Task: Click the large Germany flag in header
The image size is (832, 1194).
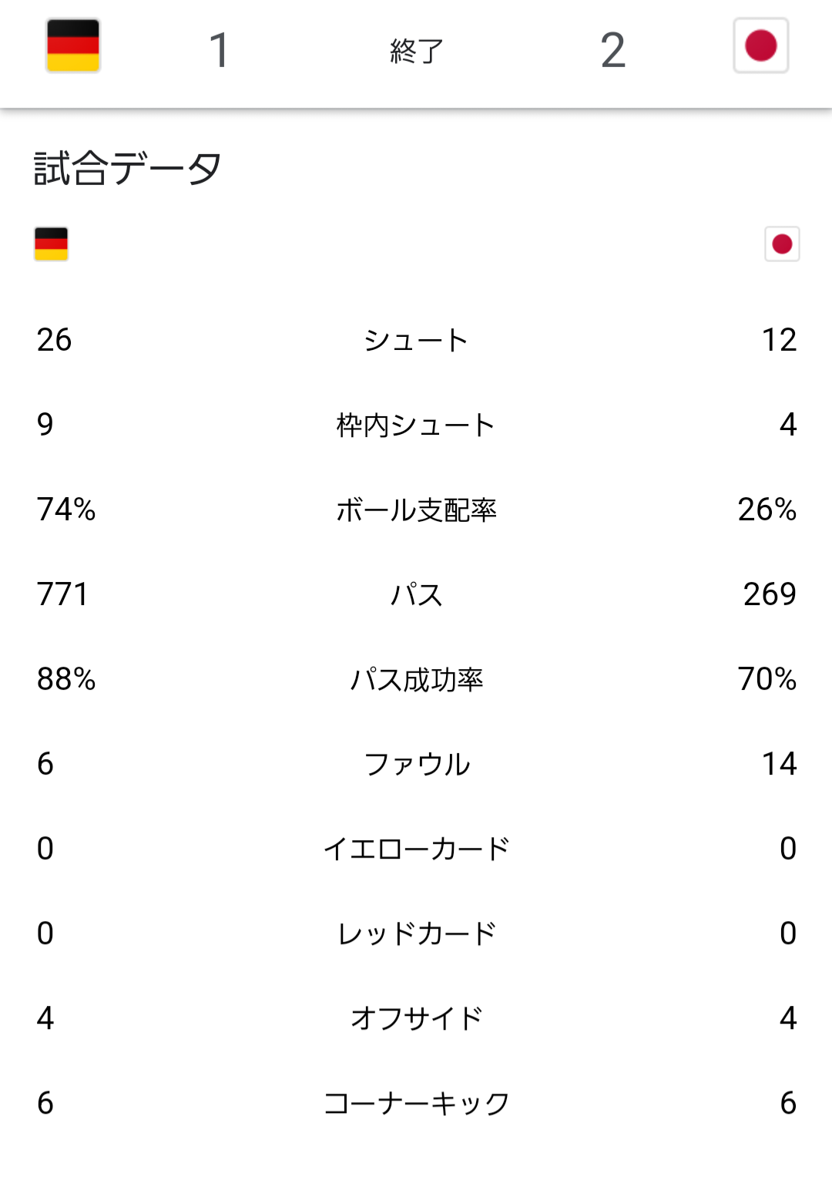Action: coord(73,46)
